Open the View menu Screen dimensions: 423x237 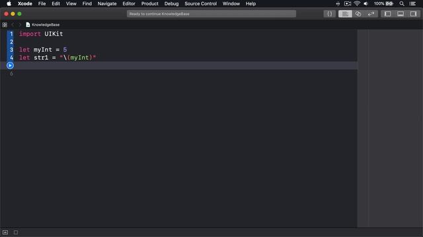click(x=71, y=3)
